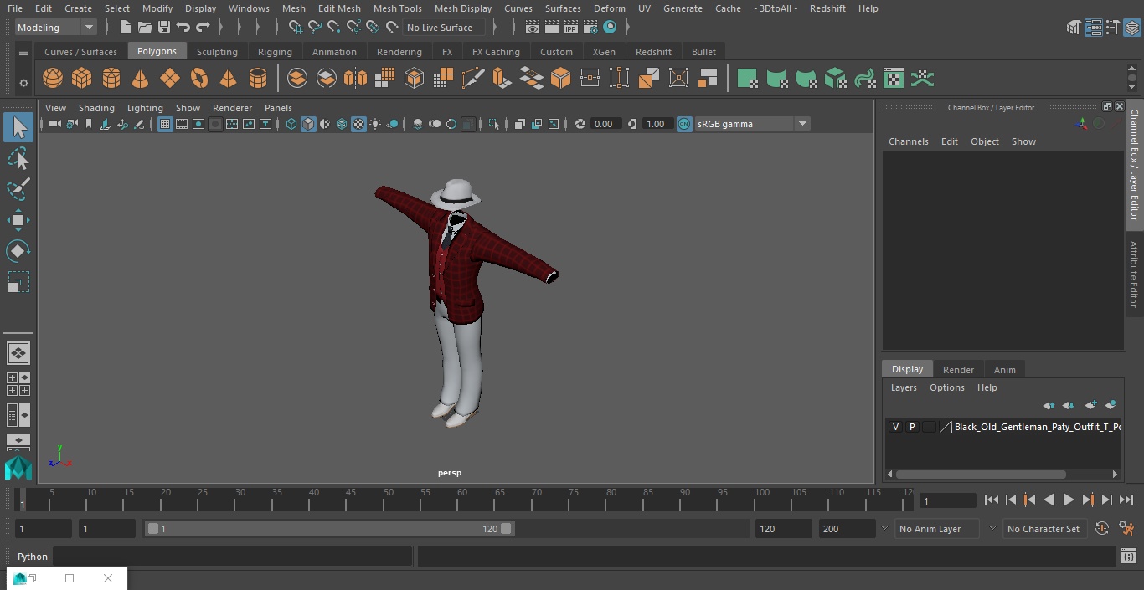Click the Extrude shelf icon
1144x590 pixels.
click(x=502, y=79)
